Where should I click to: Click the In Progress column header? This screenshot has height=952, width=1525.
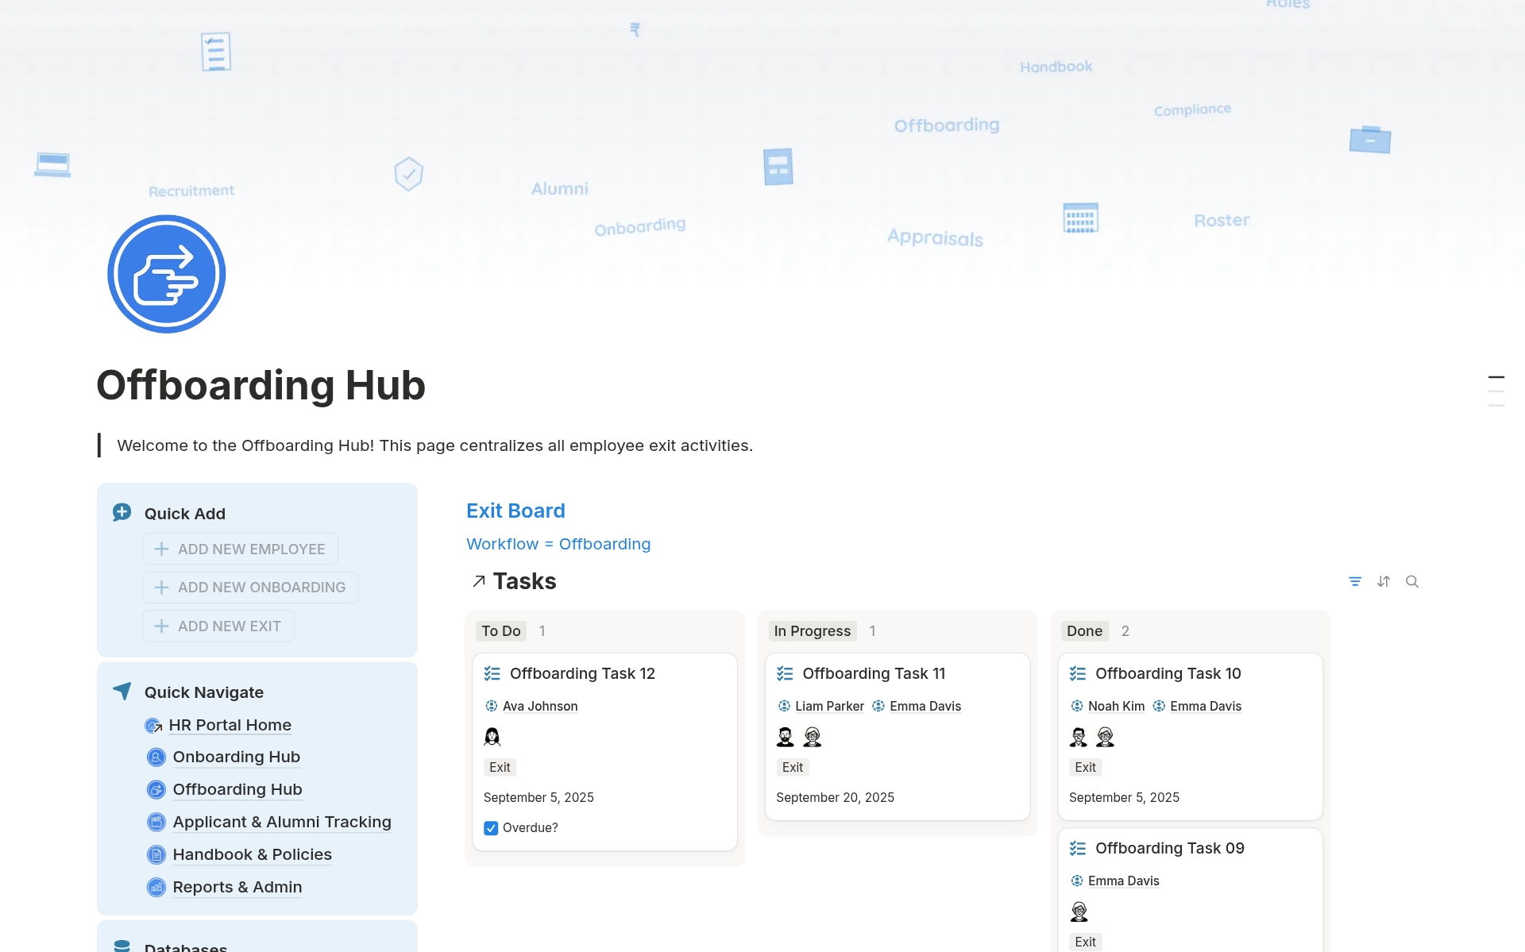(x=813, y=631)
